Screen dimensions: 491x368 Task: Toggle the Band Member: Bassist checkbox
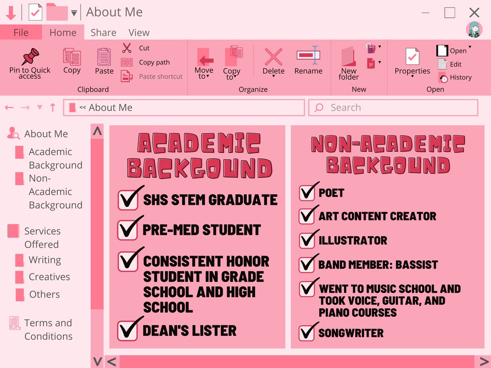click(307, 265)
